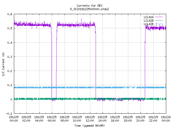Click the chart title 'Currents for MEX'

[x=90, y=6]
